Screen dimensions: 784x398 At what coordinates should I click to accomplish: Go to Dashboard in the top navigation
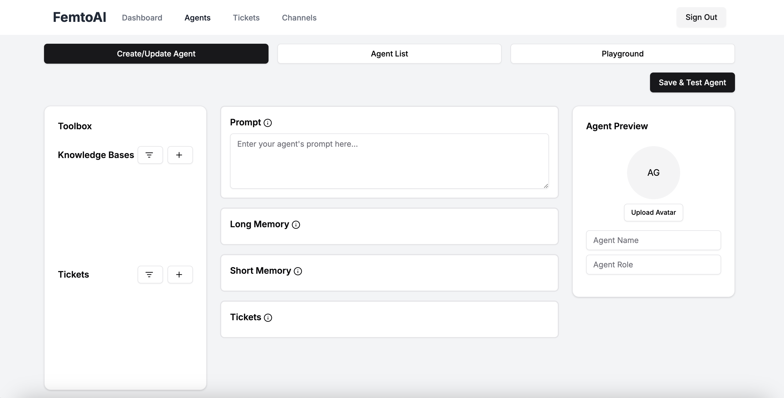click(142, 18)
